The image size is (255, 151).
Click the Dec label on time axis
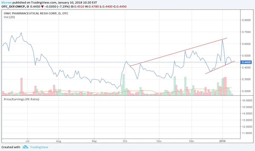192,141
